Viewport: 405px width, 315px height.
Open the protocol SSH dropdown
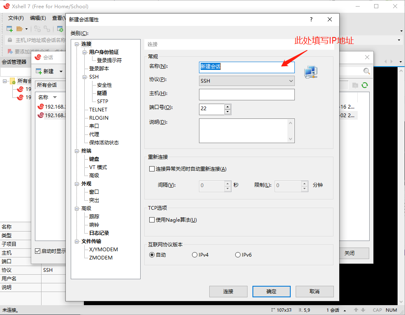point(247,81)
